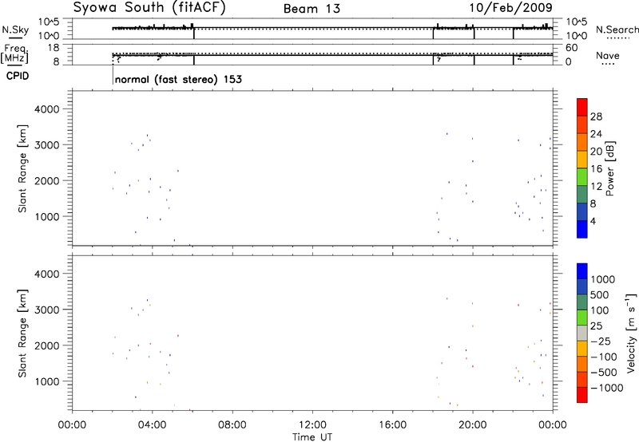Click the "12" power colorbar label
This screenshot has height=442, width=639.
[596, 187]
